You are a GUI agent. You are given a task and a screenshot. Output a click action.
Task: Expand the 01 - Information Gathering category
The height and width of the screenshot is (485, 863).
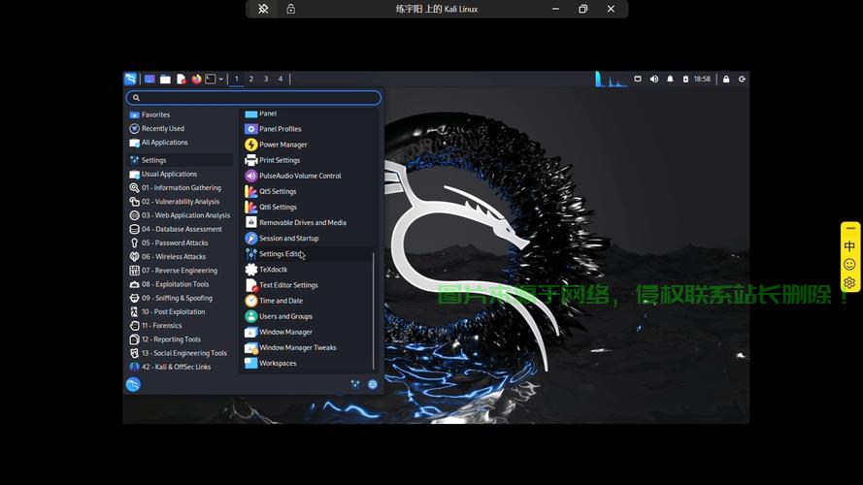point(181,188)
